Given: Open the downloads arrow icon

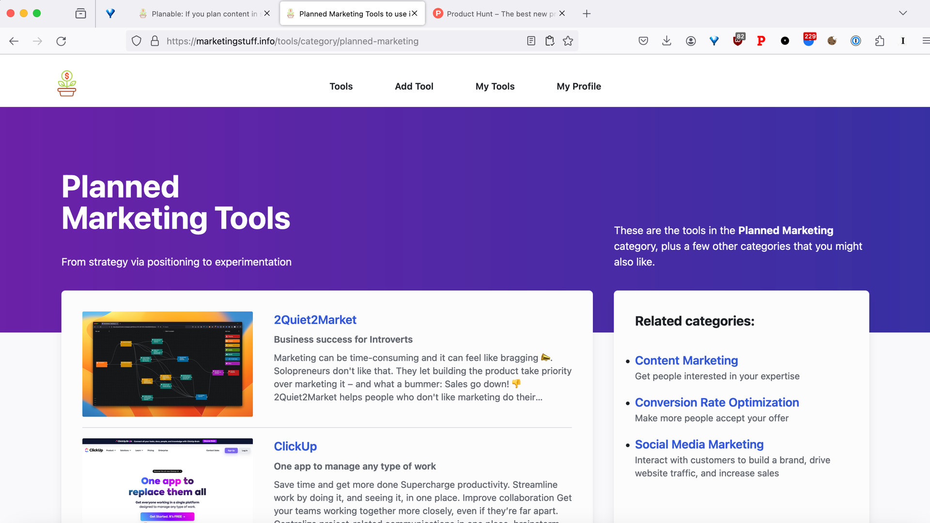Looking at the screenshot, I should pos(667,41).
